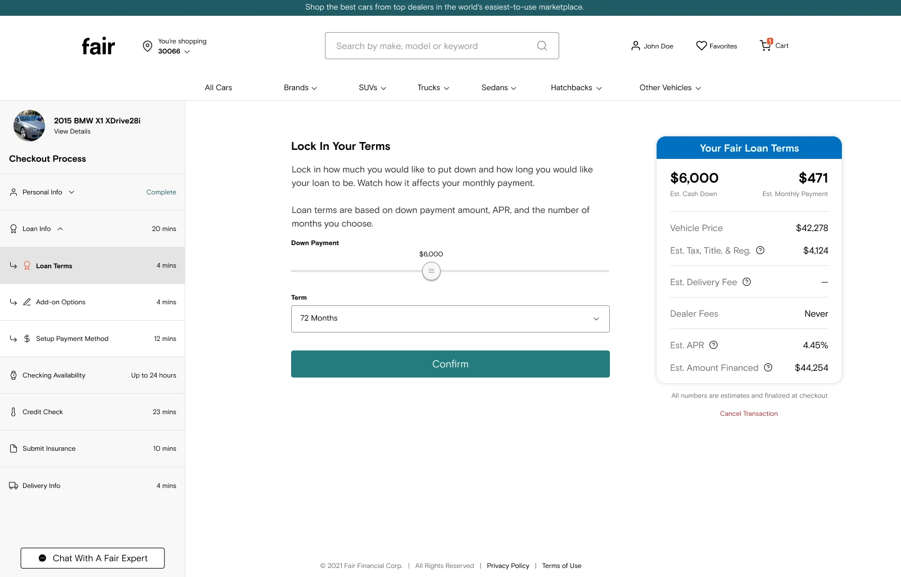Screen dimensions: 901x577
Task: Click help icon beside Est. Delivery Fee
Action: click(747, 282)
